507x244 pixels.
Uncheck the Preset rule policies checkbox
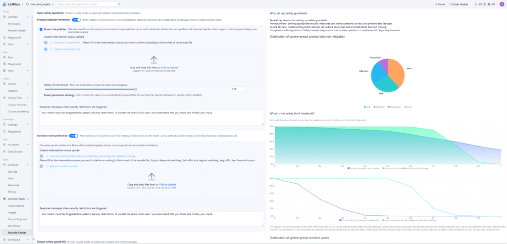click(x=41, y=29)
